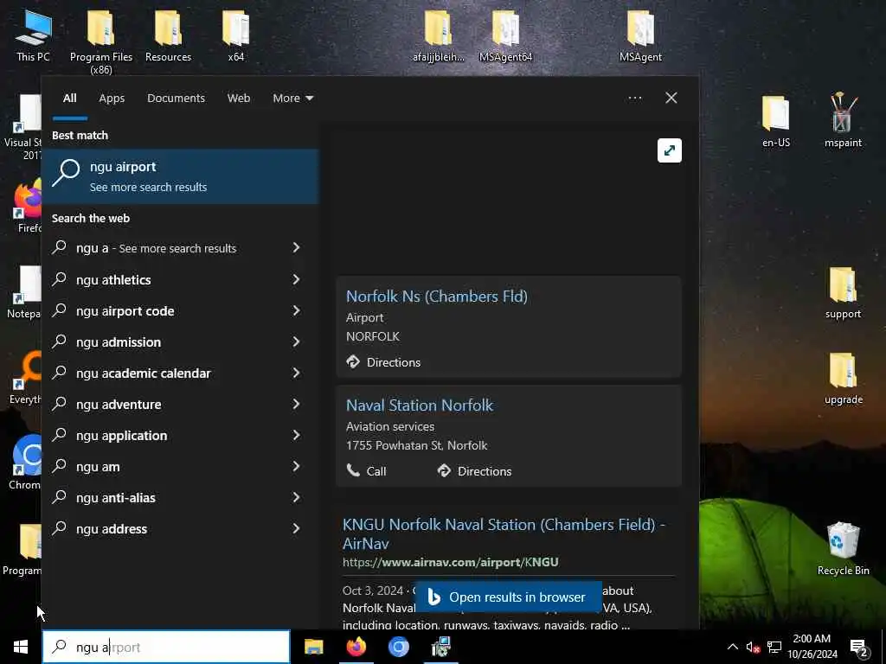The width and height of the screenshot is (886, 664).
Task: Select the ngu airport best match result
Action: click(x=181, y=176)
